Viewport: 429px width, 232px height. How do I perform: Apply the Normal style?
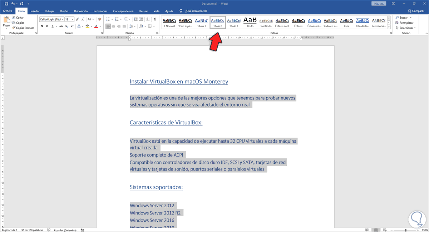click(x=169, y=23)
